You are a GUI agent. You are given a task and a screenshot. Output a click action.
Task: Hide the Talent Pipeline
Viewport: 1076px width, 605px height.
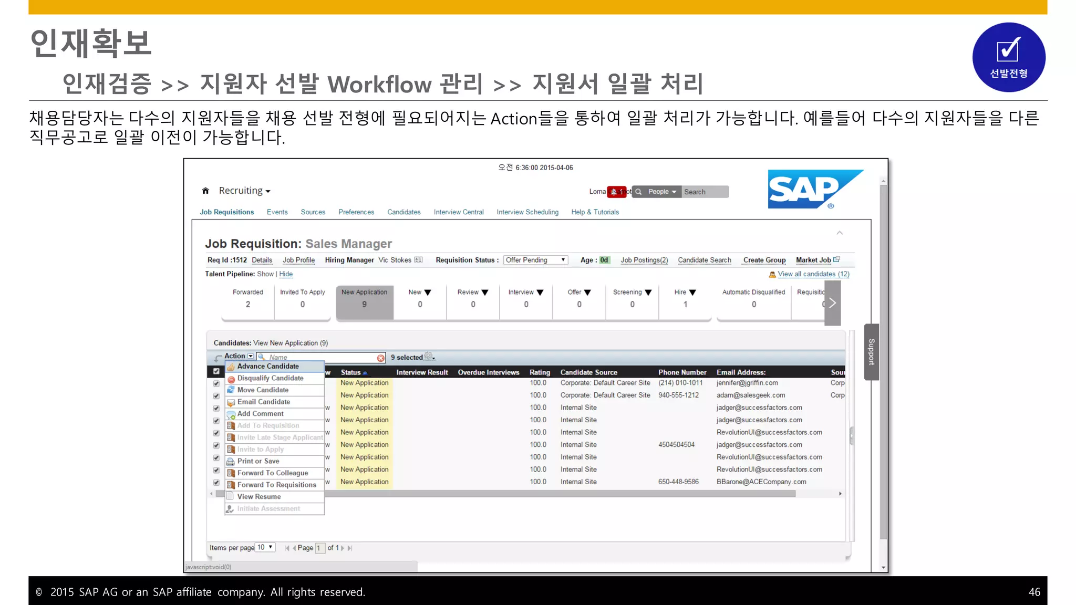[286, 274]
